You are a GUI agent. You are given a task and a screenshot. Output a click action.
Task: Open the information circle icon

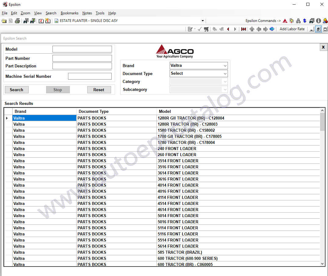tap(319, 21)
